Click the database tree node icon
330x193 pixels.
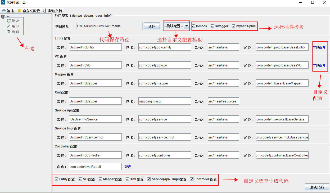pos(3,17)
